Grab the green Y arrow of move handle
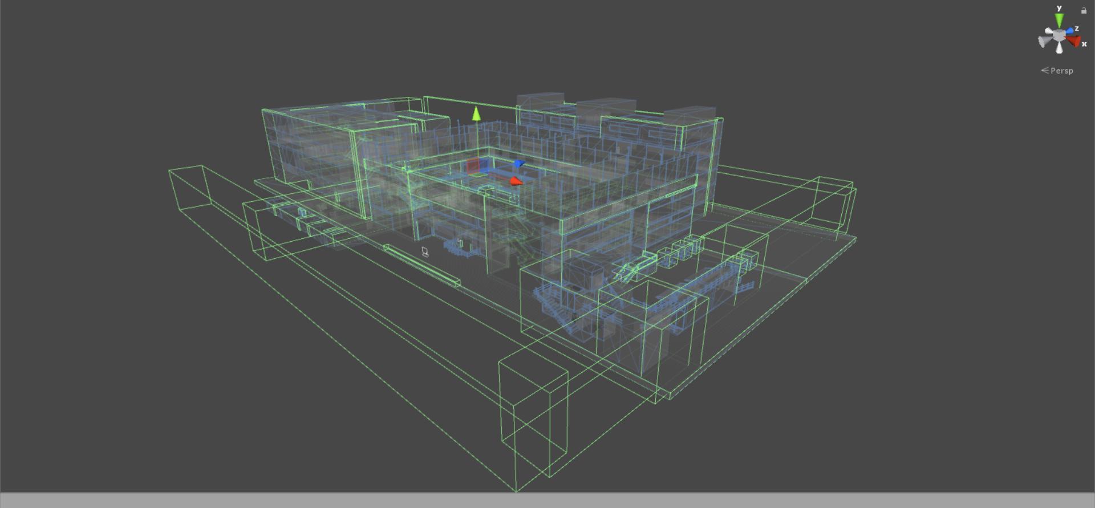This screenshot has height=508, width=1095. pyautogui.click(x=476, y=114)
